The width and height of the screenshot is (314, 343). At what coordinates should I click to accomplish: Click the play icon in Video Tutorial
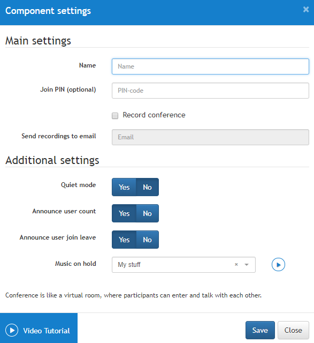[12, 330]
